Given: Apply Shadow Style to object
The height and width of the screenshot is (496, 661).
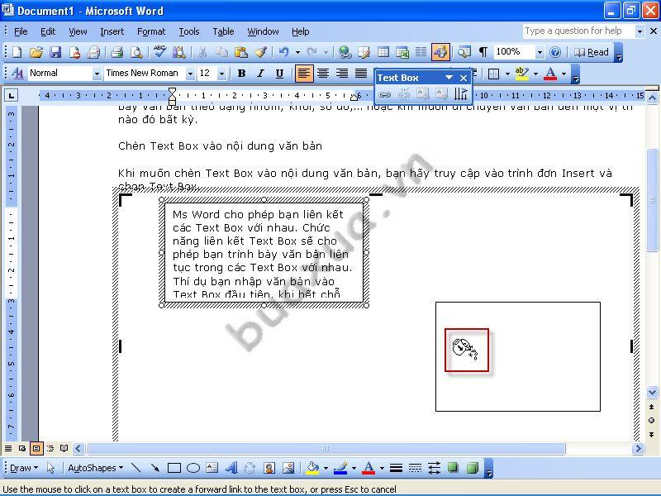Looking at the screenshot, I should [453, 468].
